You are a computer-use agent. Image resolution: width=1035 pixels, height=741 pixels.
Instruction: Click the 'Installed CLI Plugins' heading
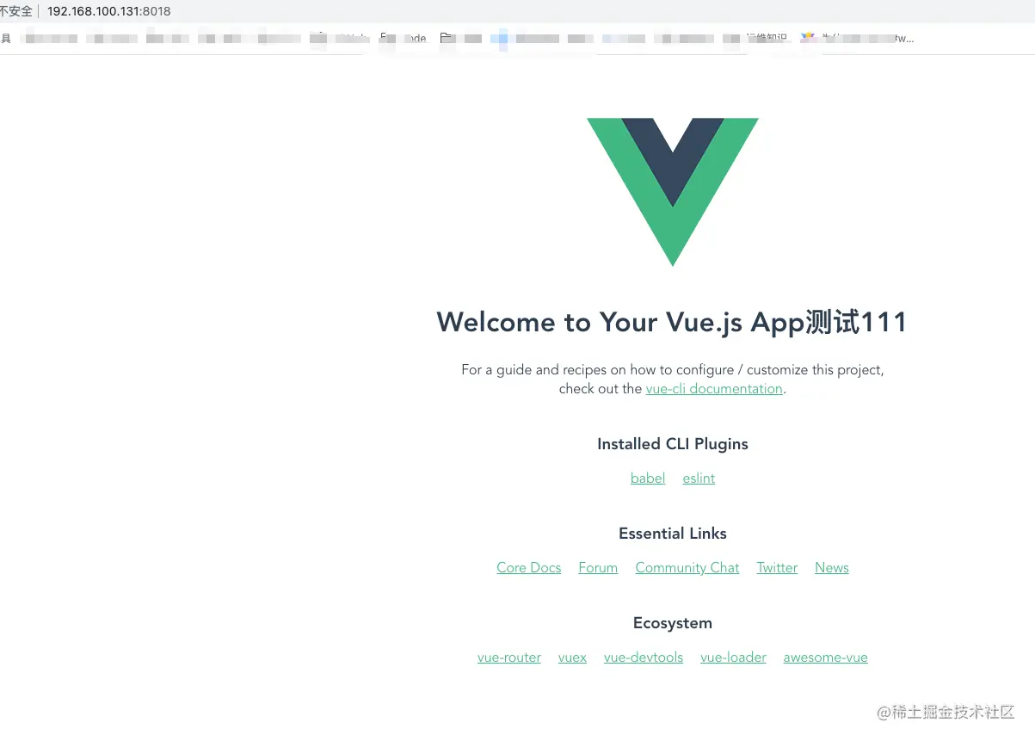coord(673,444)
